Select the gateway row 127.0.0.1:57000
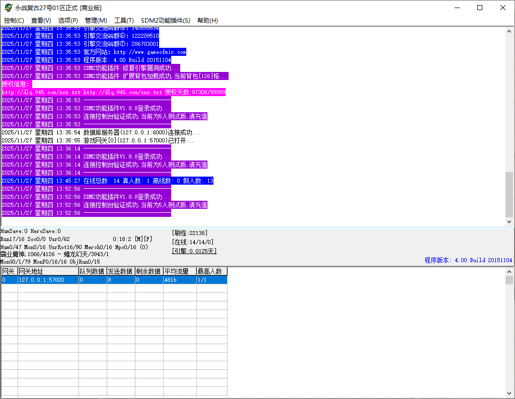515x399 pixels. [48, 280]
